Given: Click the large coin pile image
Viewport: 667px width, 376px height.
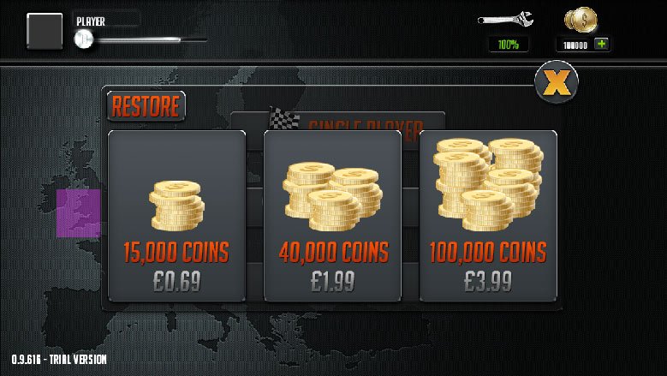Looking at the screenshot, I should click(x=488, y=185).
